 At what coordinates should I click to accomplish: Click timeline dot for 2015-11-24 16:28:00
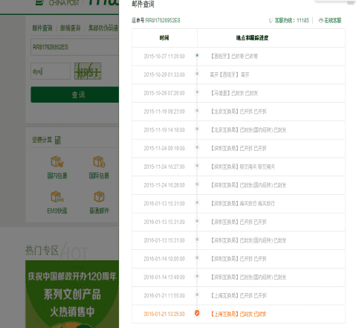[197, 184]
